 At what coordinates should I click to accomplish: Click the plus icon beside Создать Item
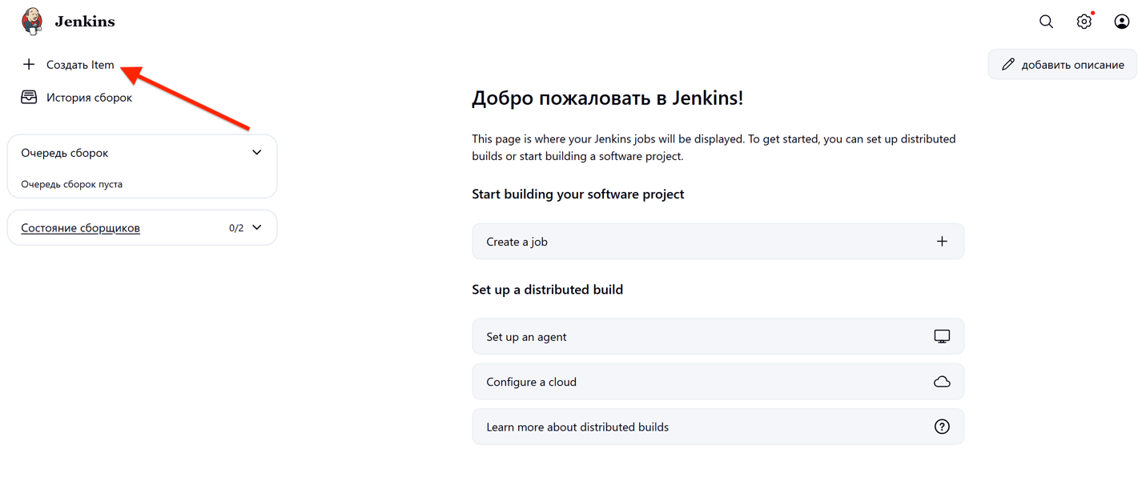(x=29, y=64)
